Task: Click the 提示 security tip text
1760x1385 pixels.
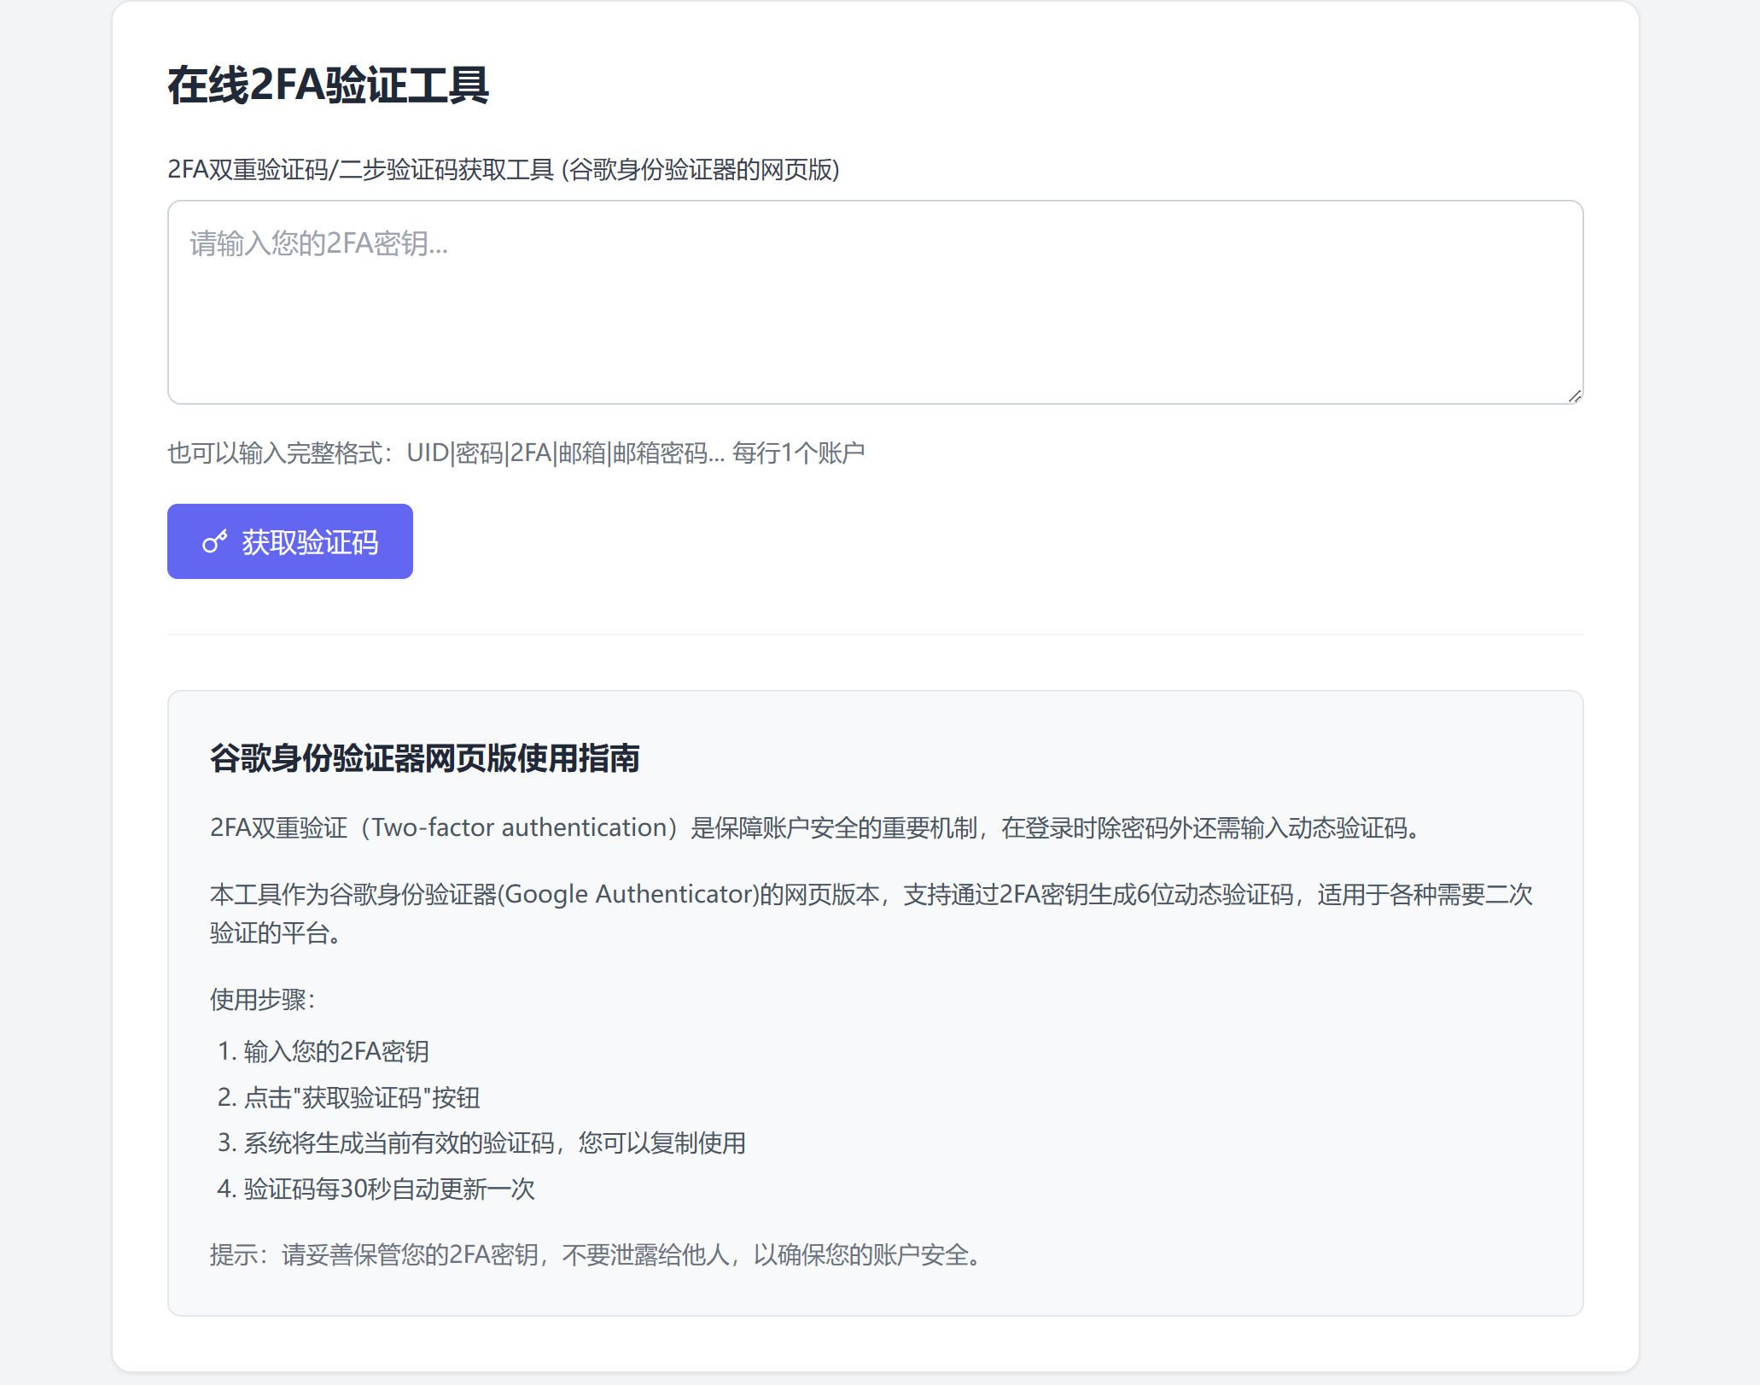Action: [597, 1254]
